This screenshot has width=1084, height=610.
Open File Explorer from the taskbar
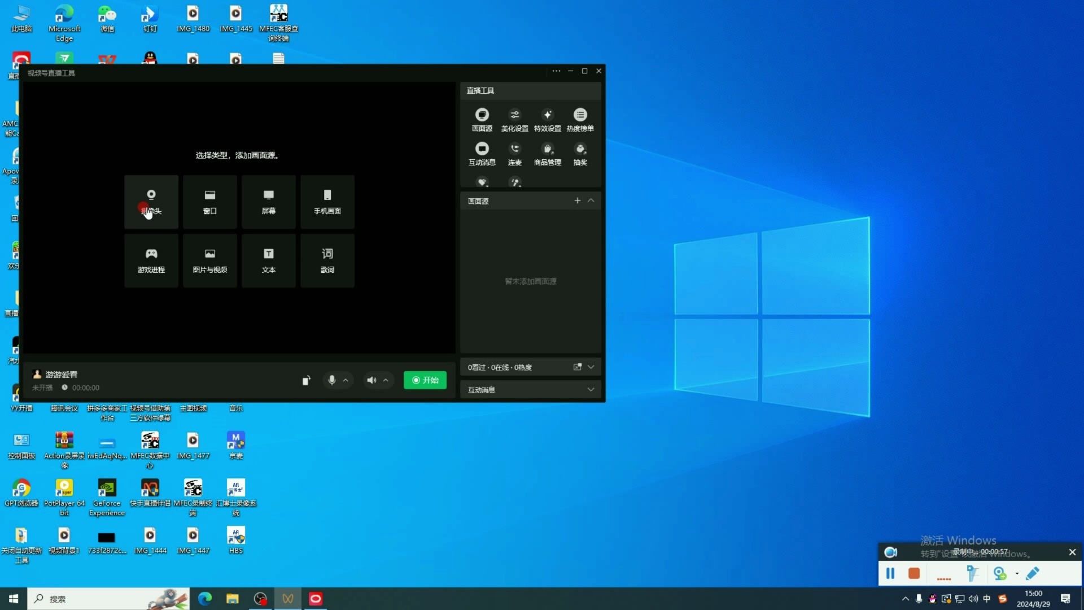click(233, 599)
